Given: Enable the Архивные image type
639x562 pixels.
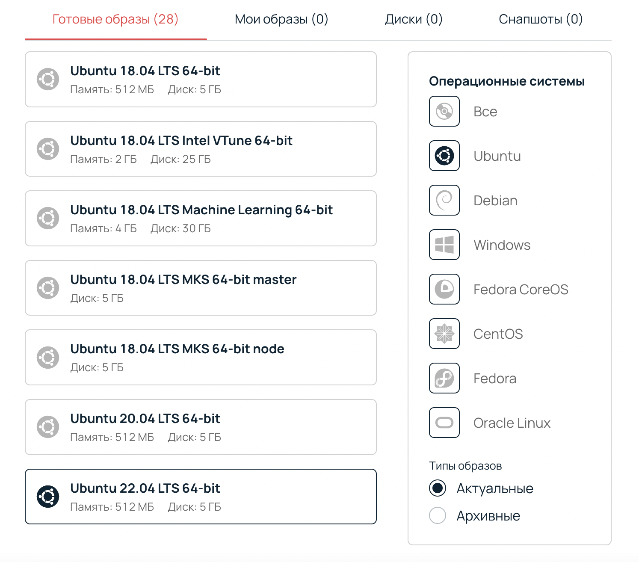Looking at the screenshot, I should click(438, 515).
